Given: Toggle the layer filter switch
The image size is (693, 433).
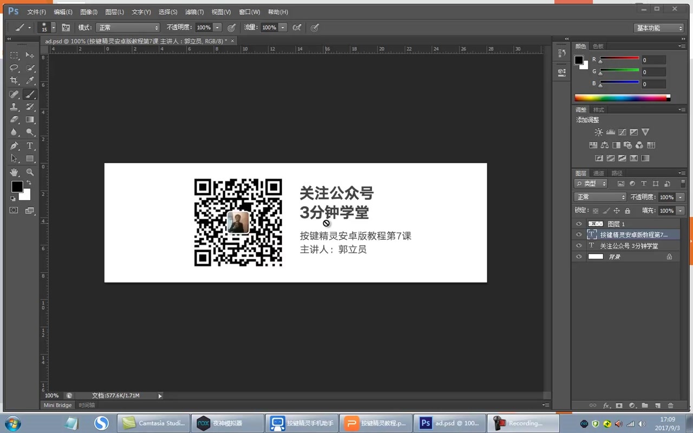Looking at the screenshot, I should 683,183.
